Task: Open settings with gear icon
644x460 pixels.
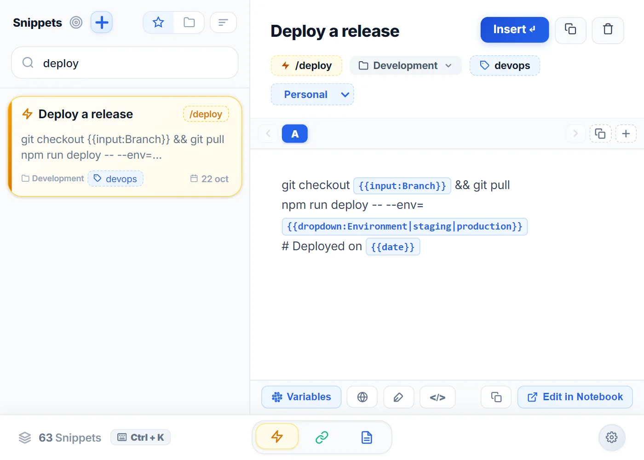Action: point(611,437)
